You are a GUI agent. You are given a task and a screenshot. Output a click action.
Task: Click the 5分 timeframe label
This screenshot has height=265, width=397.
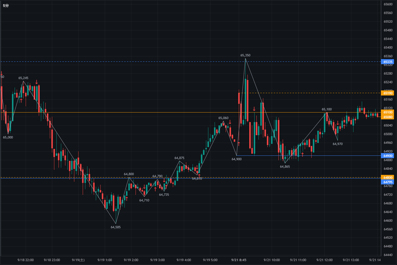[6, 6]
